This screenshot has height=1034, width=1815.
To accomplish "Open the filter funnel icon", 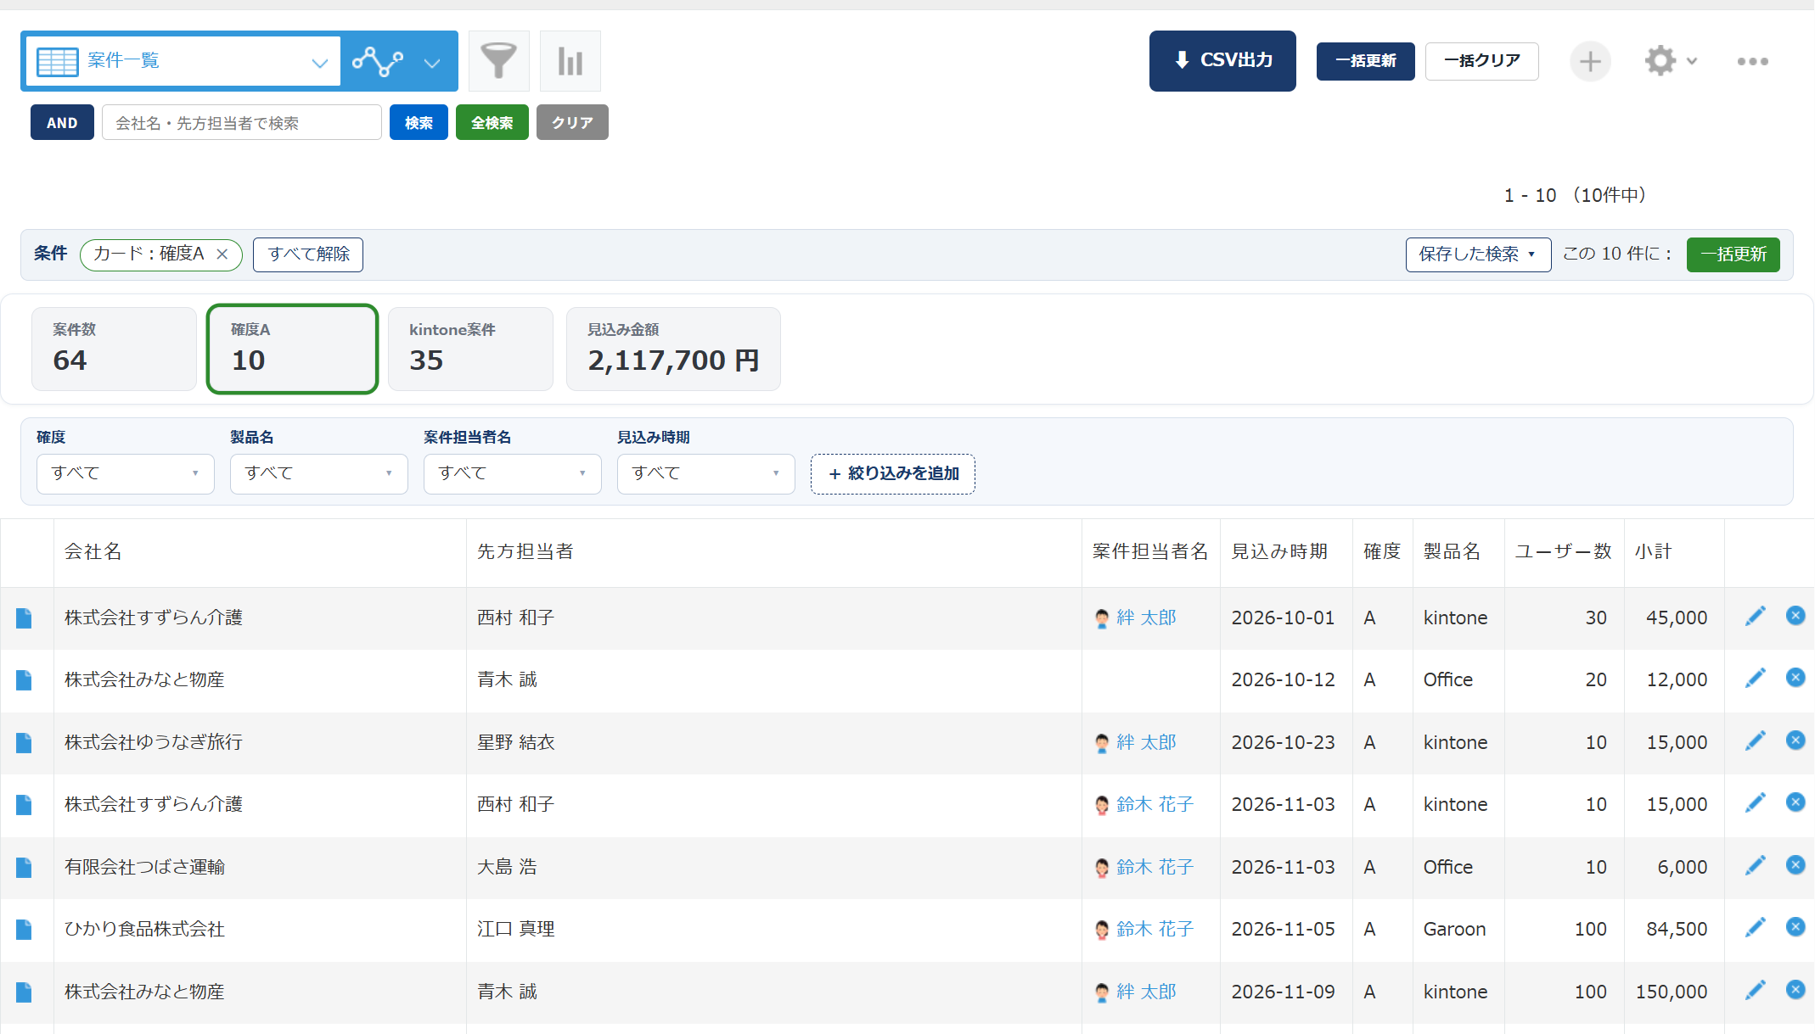I will click(499, 61).
